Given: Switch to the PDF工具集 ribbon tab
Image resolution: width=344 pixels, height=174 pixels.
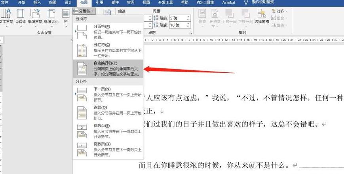Looking at the screenshot, I should pyautogui.click(x=205, y=2).
